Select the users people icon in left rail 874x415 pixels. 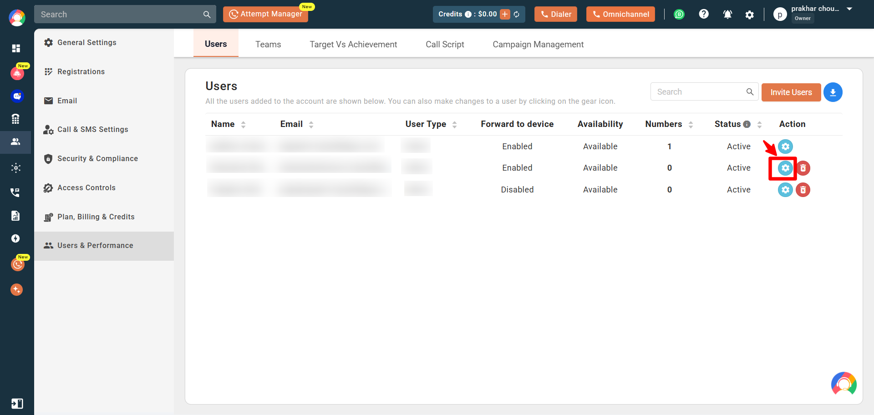pyautogui.click(x=15, y=142)
